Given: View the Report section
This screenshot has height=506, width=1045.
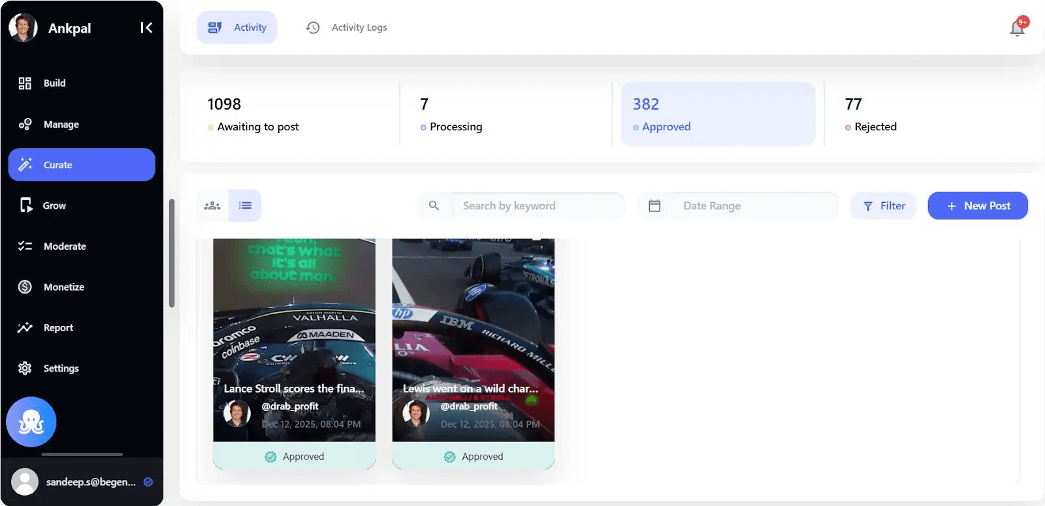Looking at the screenshot, I should 82,327.
